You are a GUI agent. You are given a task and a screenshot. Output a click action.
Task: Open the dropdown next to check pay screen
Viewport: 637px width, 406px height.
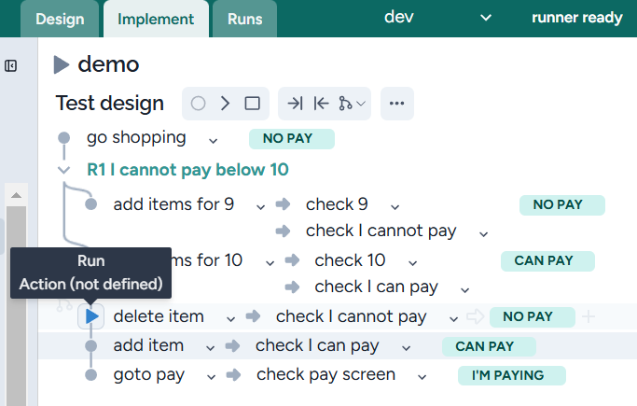(x=422, y=376)
